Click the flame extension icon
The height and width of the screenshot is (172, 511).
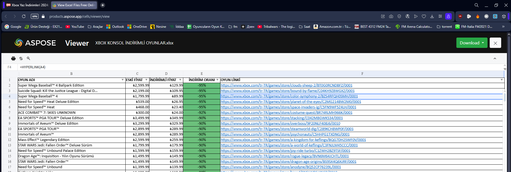pos(478,16)
